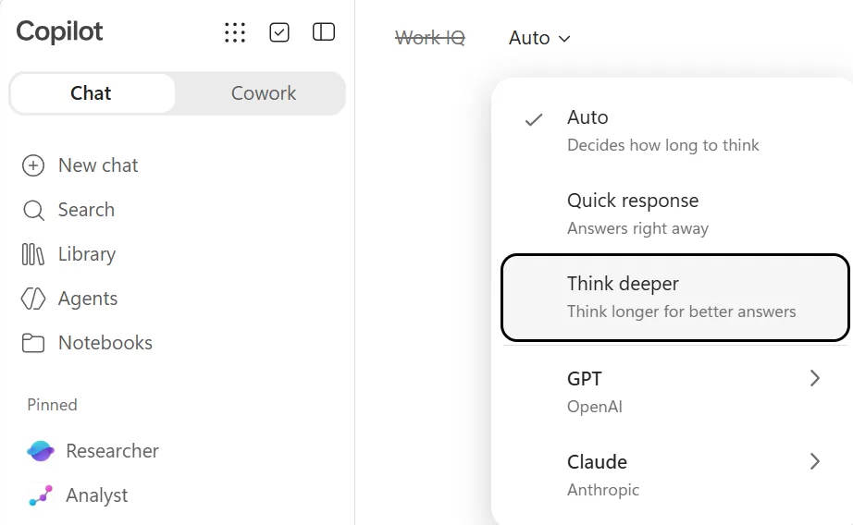Select the Auto mode option

point(674,130)
